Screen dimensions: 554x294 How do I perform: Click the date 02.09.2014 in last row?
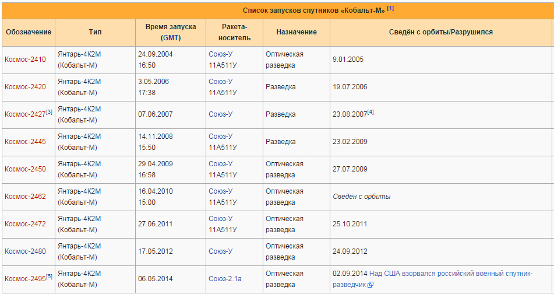click(350, 274)
